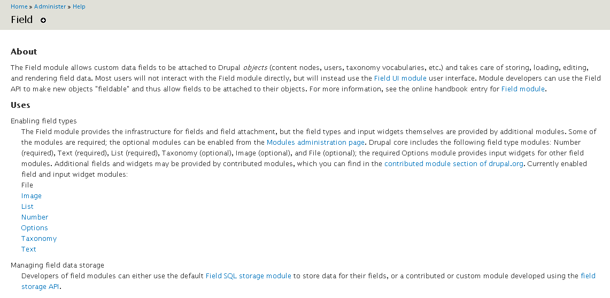
Task: Open the Text module link
Action: [x=29, y=249]
